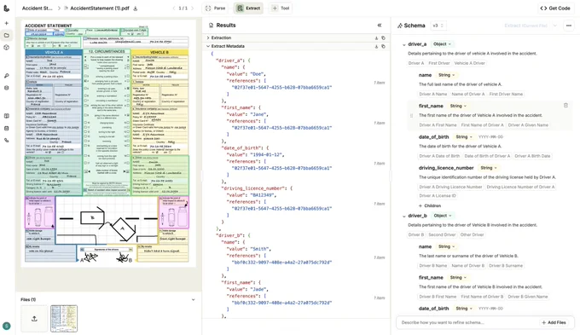The image size is (580, 335).
Task: Delete the first_name field with trash icon
Action: point(565,106)
